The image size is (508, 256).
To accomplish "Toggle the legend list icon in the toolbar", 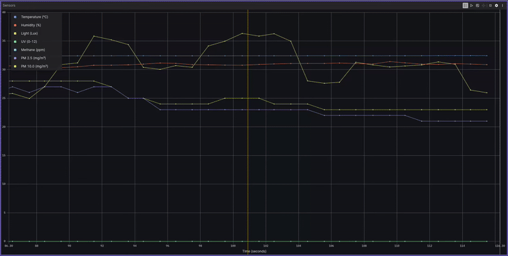I will [465, 5].
